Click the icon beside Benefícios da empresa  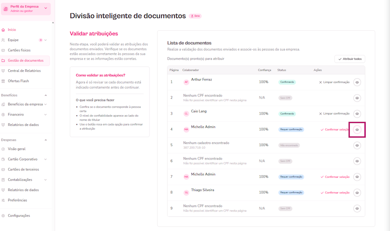[3, 104]
